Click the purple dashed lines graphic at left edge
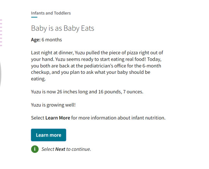 pos(1,33)
